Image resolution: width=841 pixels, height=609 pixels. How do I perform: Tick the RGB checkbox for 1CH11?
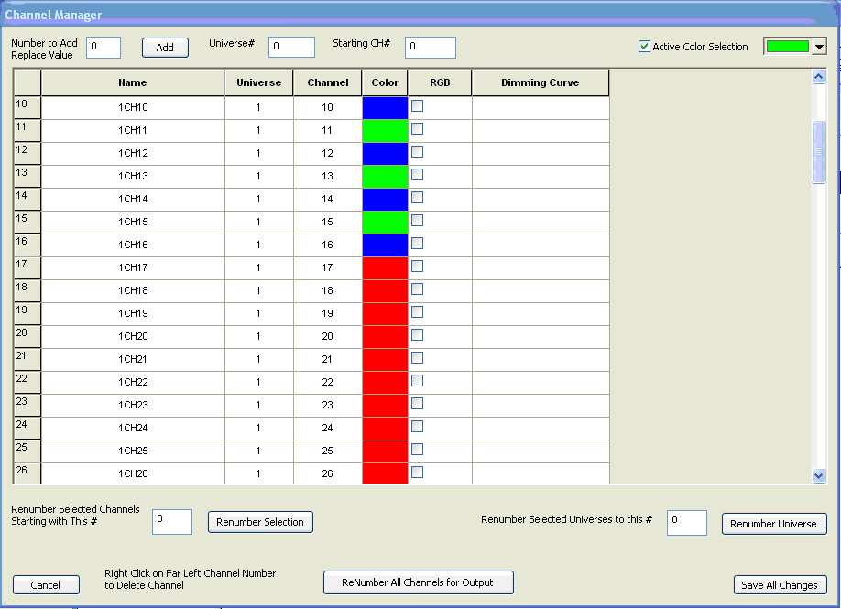[x=417, y=128]
